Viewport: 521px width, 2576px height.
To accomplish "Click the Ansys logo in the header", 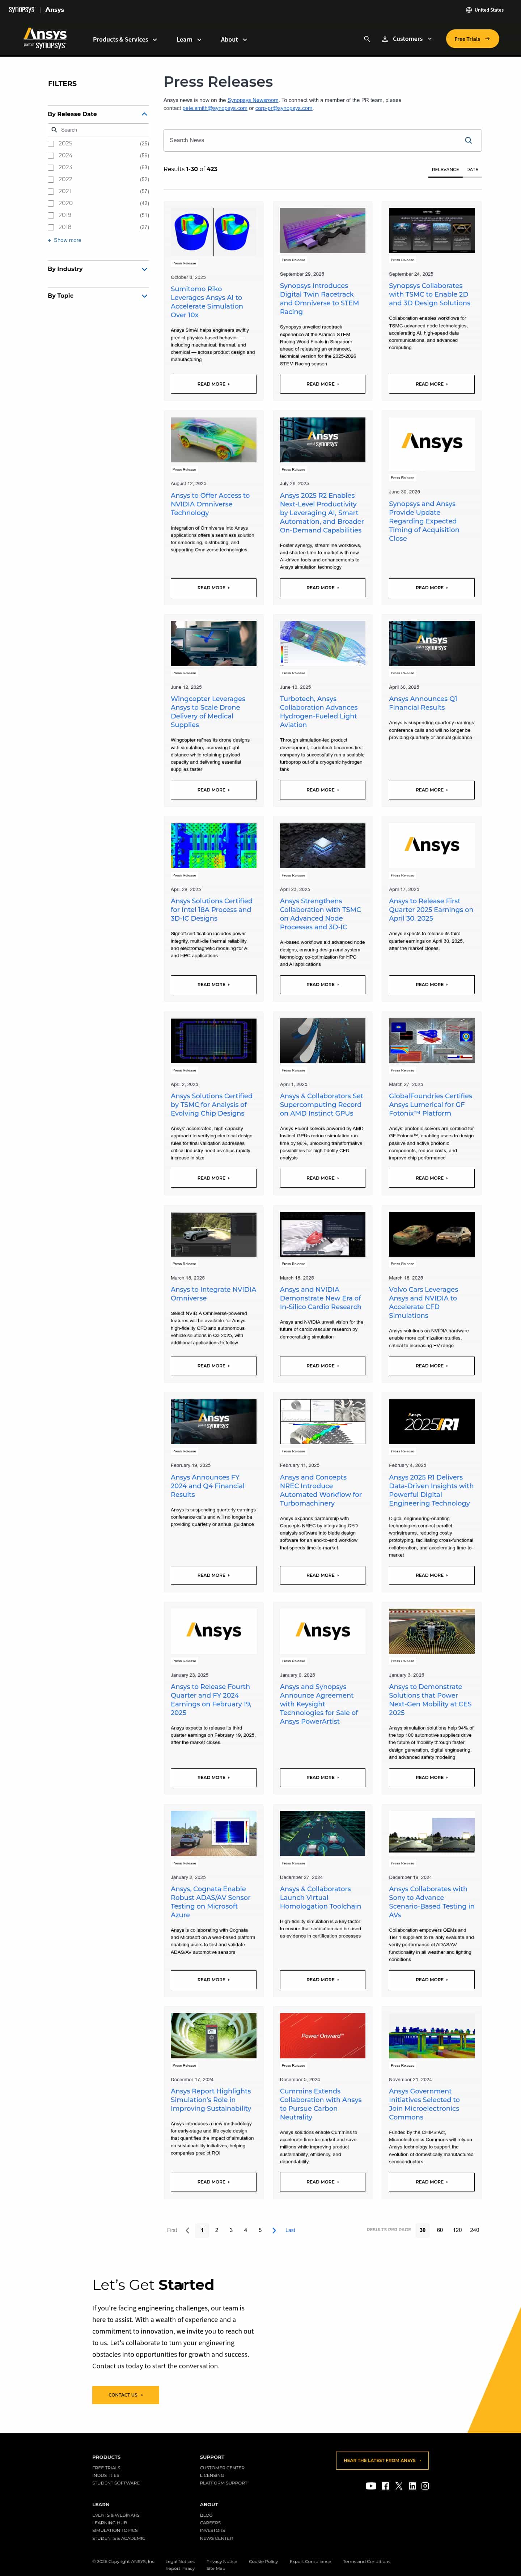I will pos(45,38).
